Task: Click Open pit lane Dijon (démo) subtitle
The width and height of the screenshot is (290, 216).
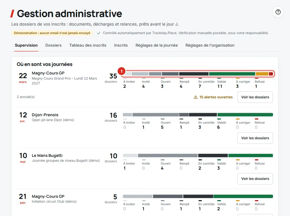Action: 53,120
